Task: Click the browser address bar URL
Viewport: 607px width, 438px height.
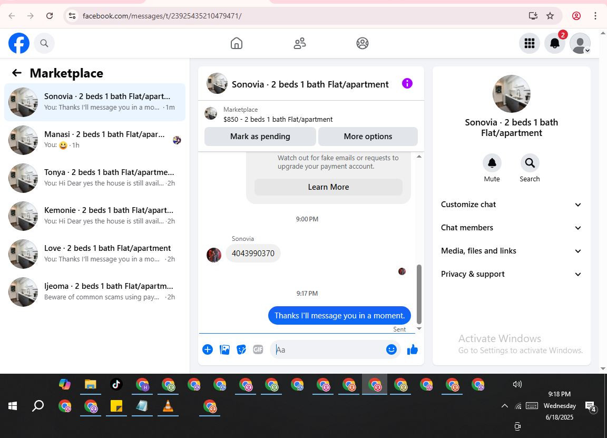Action: pos(162,16)
